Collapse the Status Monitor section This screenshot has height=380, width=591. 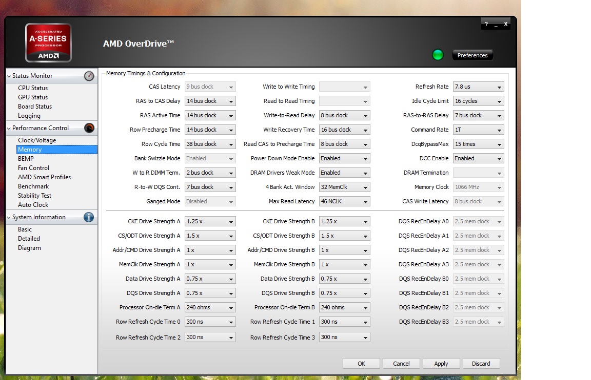(x=9, y=76)
